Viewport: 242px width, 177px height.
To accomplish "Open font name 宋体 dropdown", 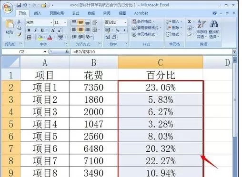I will [x=51, y=22].
